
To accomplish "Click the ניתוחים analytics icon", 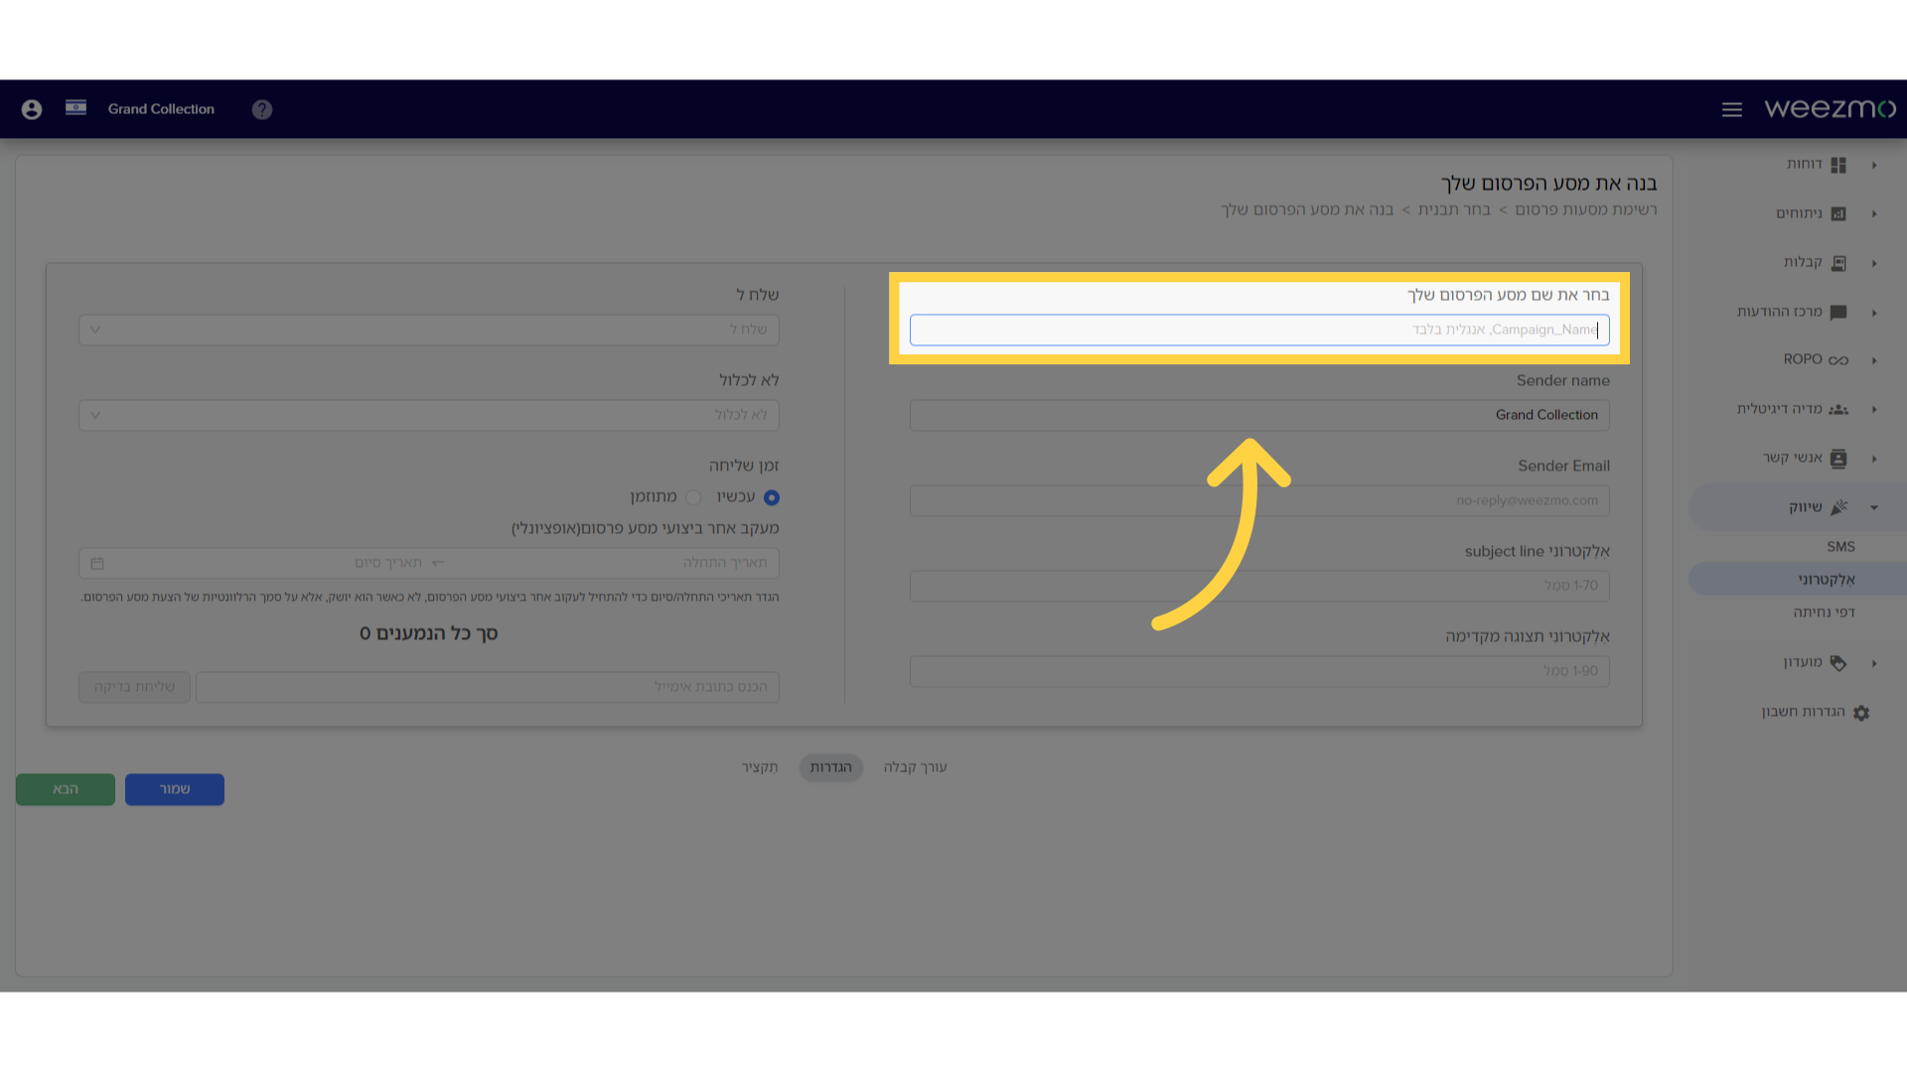I will click(x=1838, y=213).
